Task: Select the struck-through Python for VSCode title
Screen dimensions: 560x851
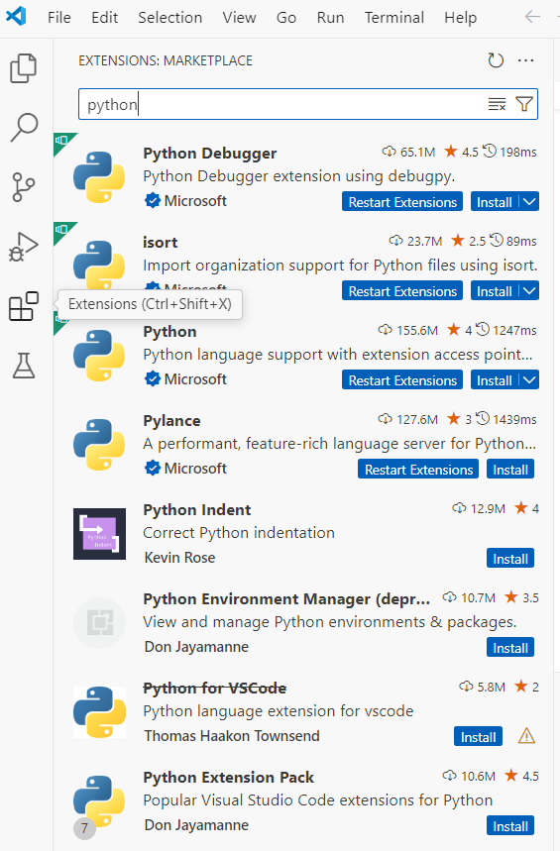Action: point(214,689)
